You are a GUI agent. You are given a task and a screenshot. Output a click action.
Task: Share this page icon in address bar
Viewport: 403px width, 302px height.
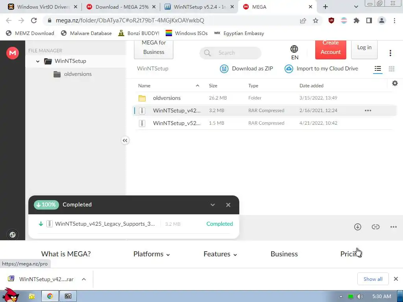coord(303,20)
